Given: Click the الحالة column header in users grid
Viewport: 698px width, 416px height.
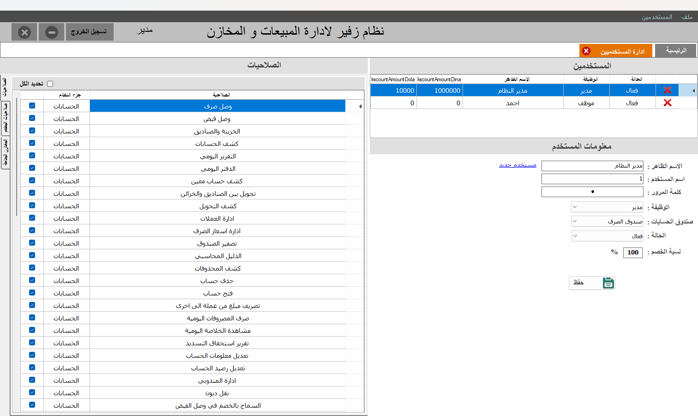Looking at the screenshot, I should click(x=632, y=79).
